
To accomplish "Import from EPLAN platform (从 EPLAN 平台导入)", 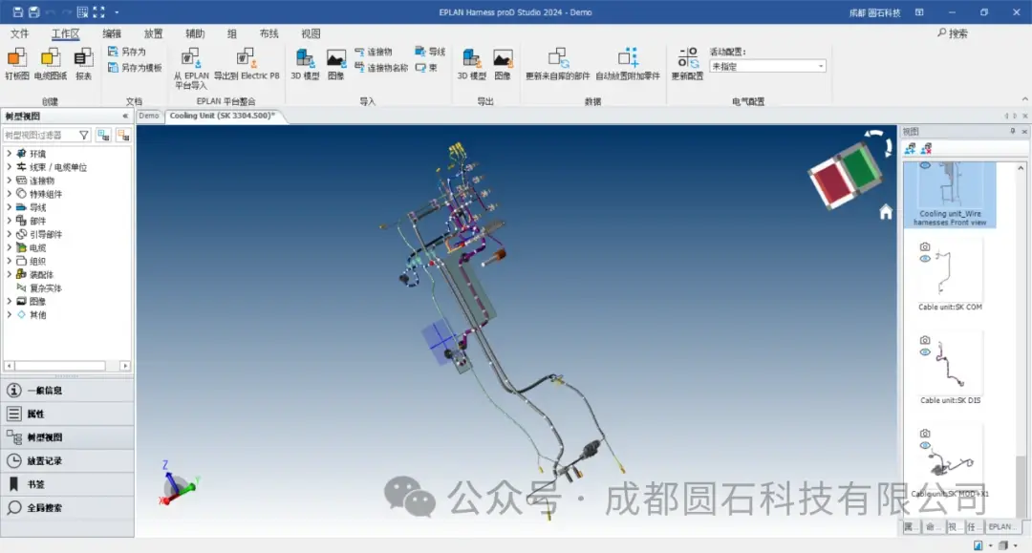I will click(191, 69).
